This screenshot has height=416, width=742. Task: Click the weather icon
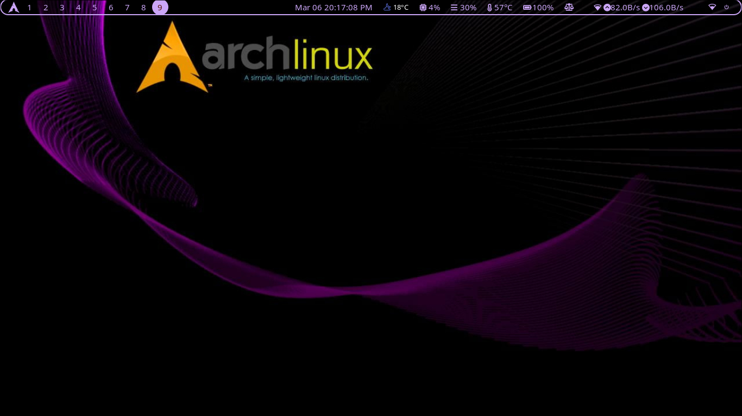tap(387, 8)
